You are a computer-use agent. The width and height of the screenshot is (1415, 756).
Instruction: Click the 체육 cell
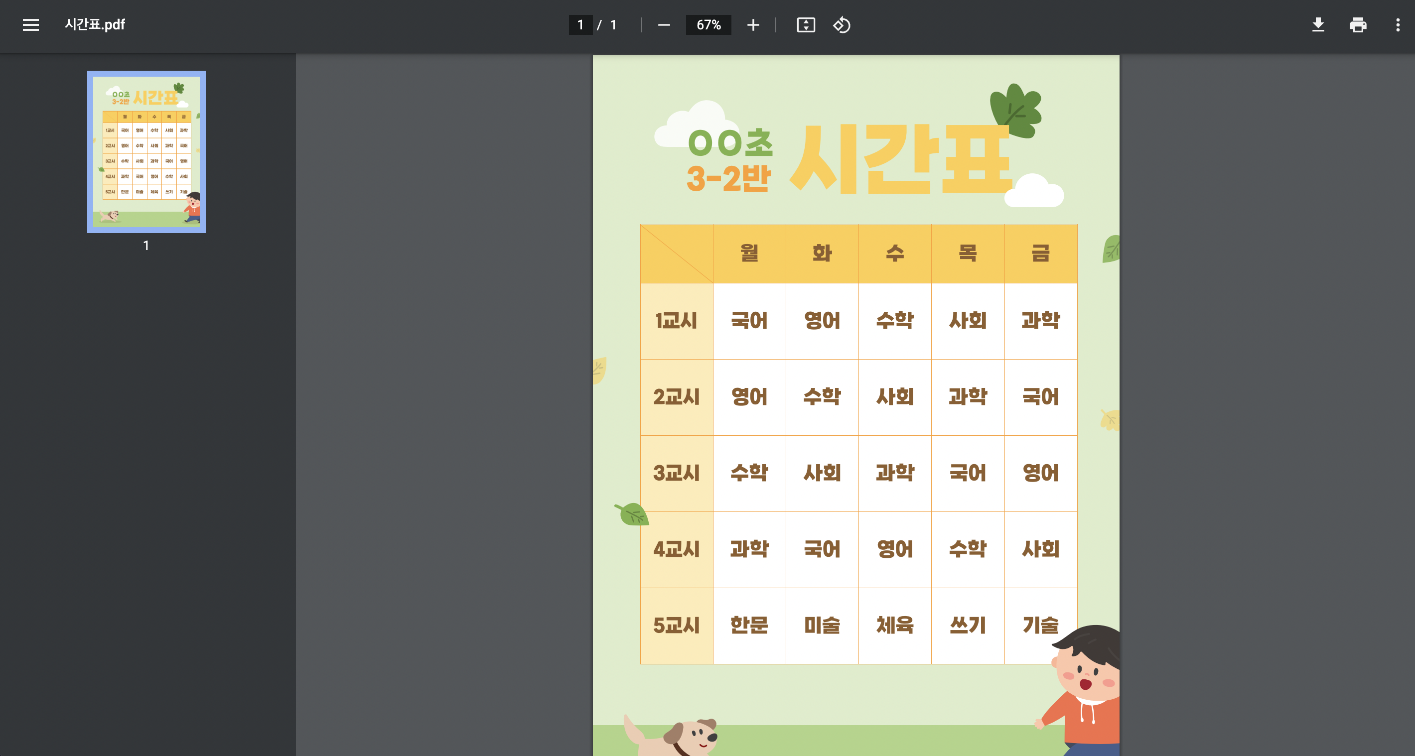895,626
